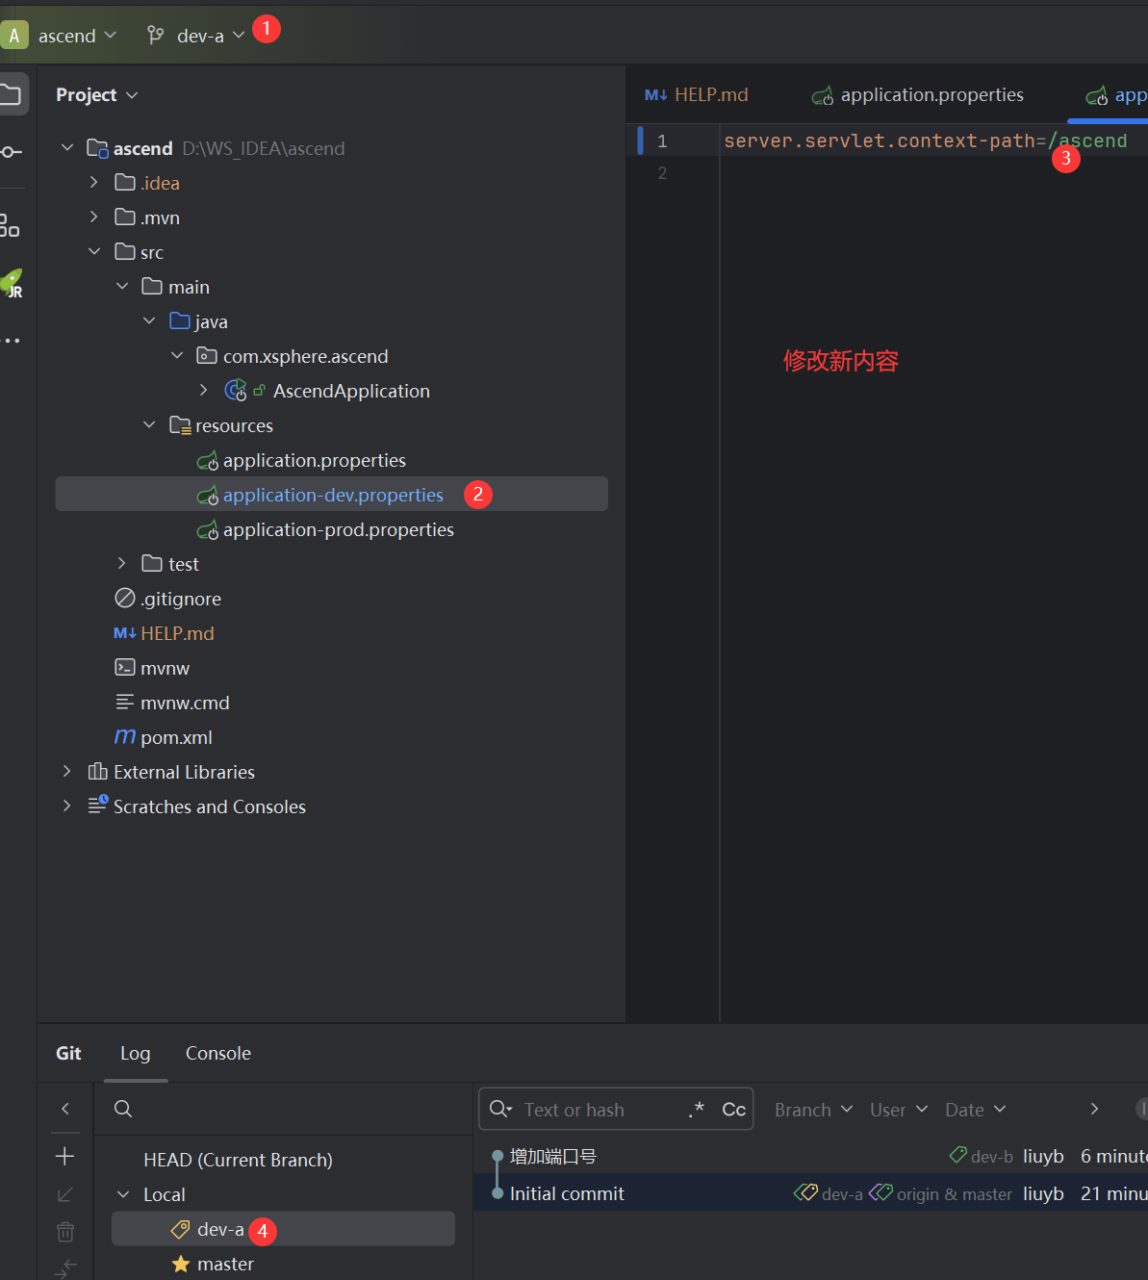The height and width of the screenshot is (1280, 1148).
Task: Open the more tool windows ellipsis
Action: pos(11,341)
